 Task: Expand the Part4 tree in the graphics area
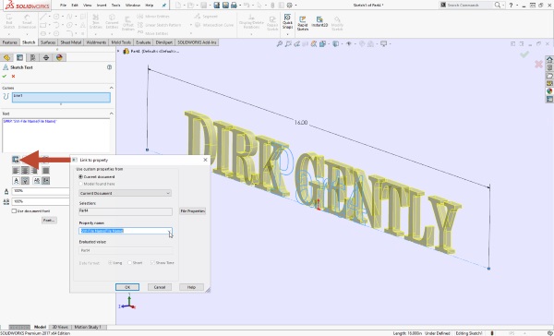118,51
